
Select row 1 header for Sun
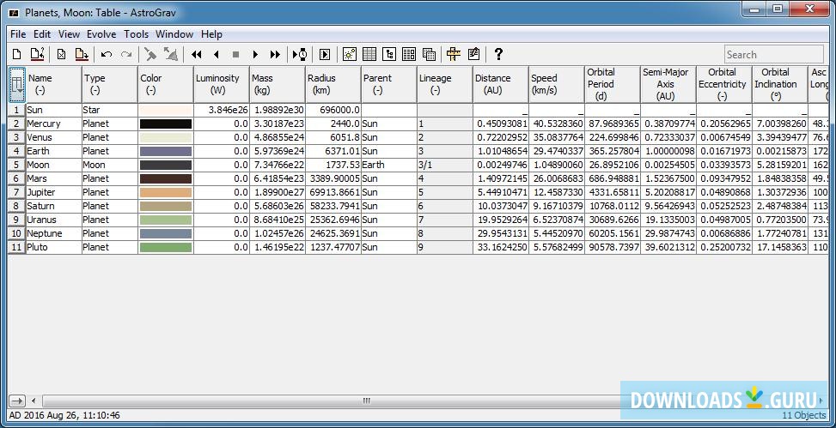coord(16,110)
